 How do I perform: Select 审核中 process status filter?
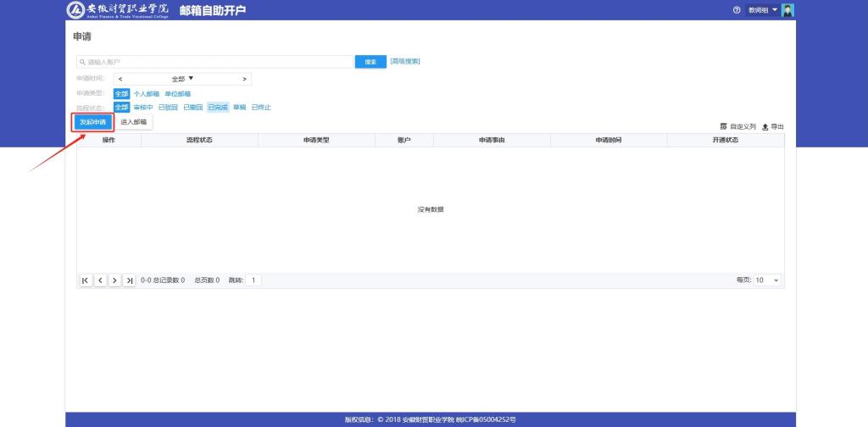pos(142,108)
